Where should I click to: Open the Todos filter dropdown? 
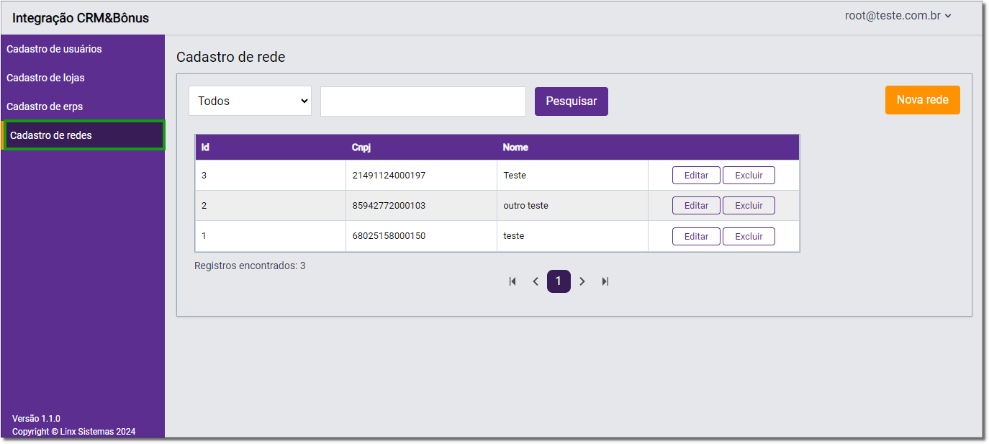pos(250,101)
